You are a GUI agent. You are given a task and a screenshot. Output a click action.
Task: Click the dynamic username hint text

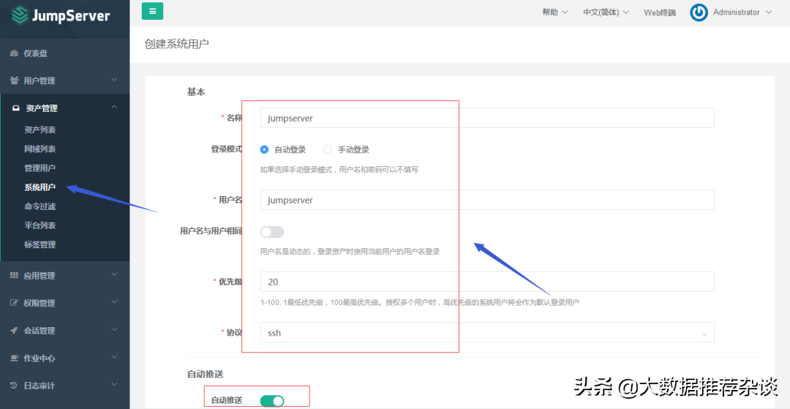(350, 252)
